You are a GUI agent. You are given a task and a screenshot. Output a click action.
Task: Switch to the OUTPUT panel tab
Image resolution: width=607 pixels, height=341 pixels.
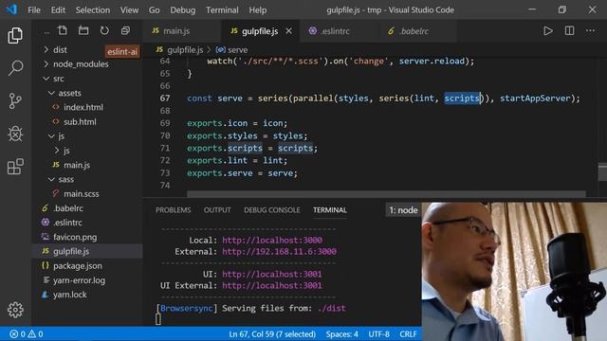coord(217,210)
